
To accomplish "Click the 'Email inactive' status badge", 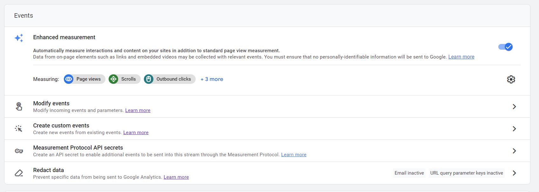I will (409, 173).
